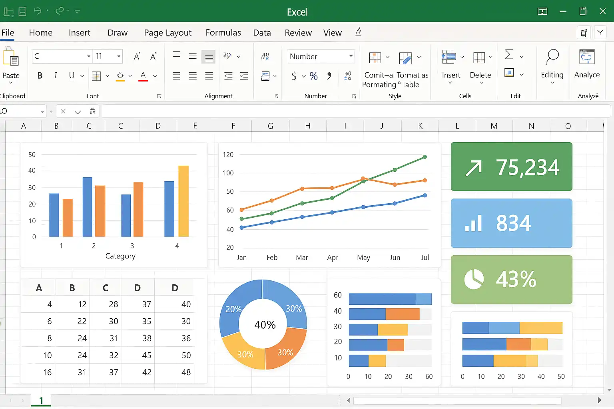The width and height of the screenshot is (614, 409).
Task: Click the Insert cells icon
Action: click(449, 58)
